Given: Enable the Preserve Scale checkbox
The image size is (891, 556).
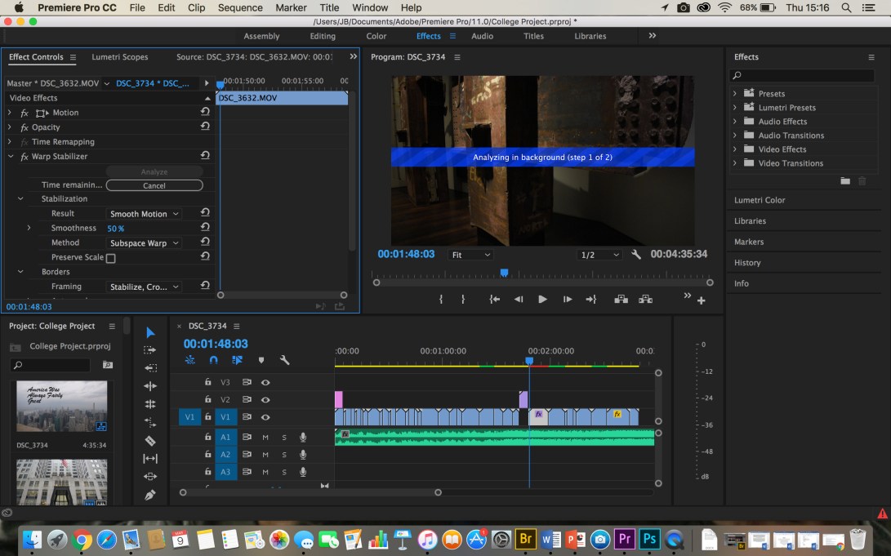Looking at the screenshot, I should pos(111,258).
